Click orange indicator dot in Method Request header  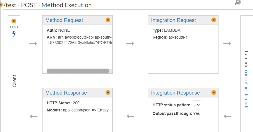108,20
